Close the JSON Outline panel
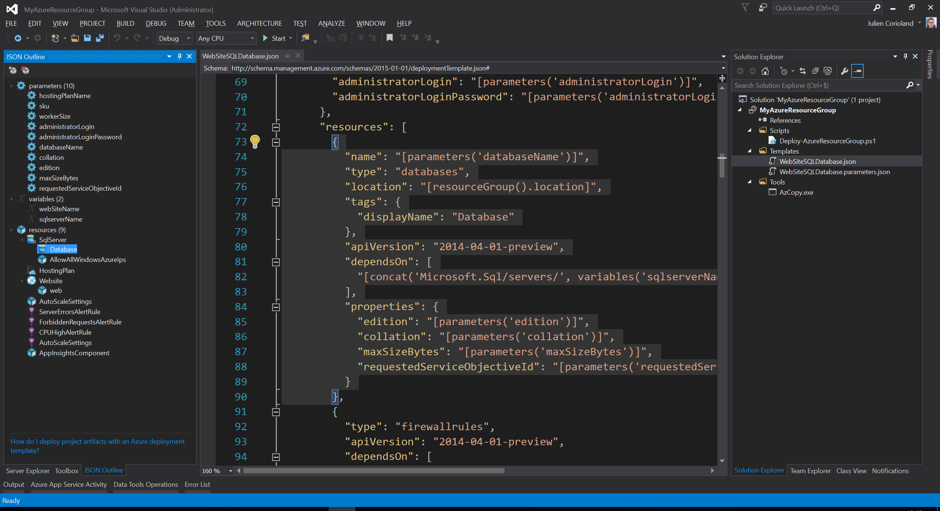This screenshot has height=511, width=940. click(x=189, y=56)
